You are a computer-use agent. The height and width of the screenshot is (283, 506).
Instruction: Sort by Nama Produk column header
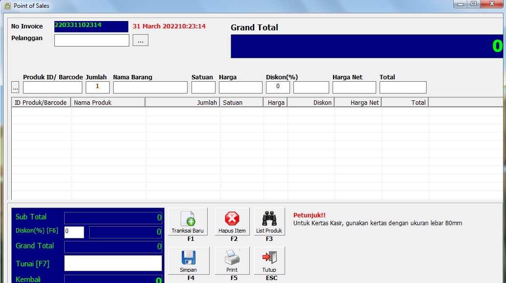(108, 103)
